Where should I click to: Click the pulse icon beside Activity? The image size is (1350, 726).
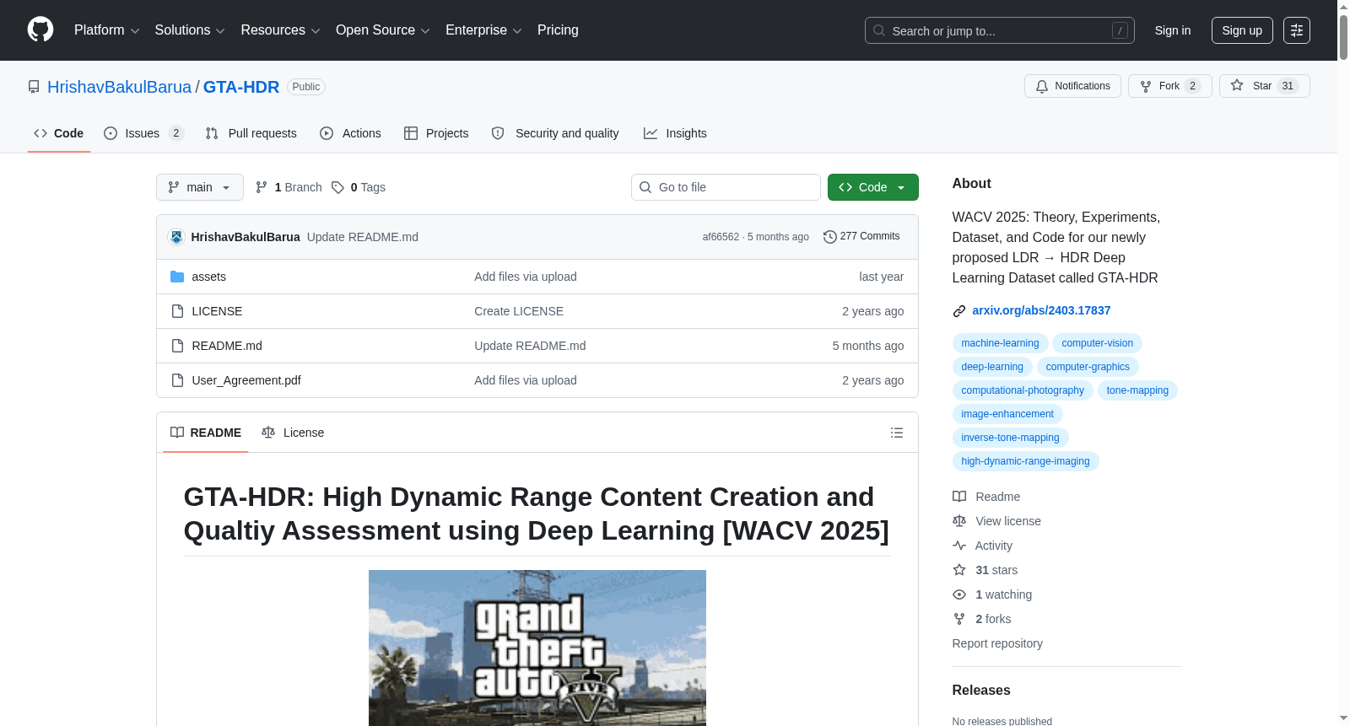pyautogui.click(x=959, y=546)
